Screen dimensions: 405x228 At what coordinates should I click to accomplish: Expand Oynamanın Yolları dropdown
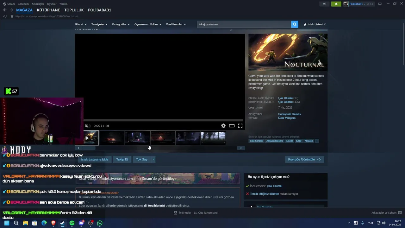148,24
